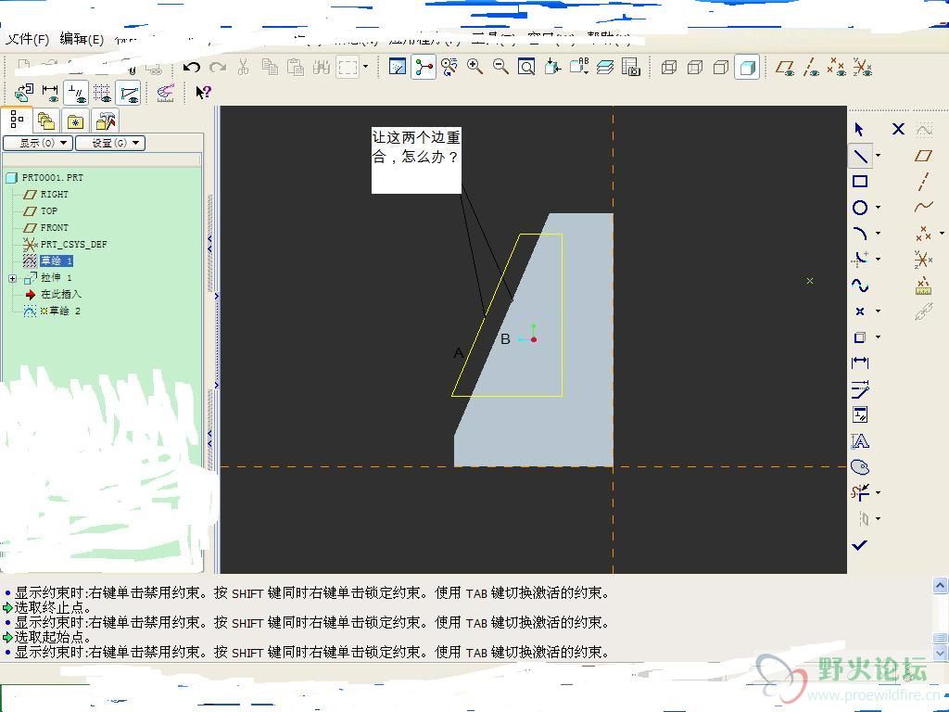
Task: Toggle sketch vertex display
Action: click(x=128, y=93)
